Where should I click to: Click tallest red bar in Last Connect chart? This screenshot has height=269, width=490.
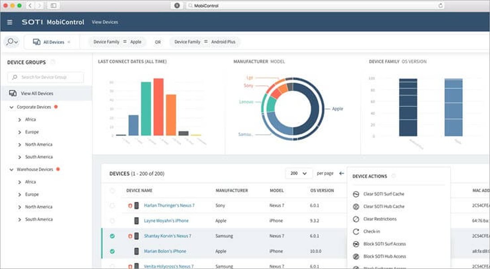pyautogui.click(x=158, y=107)
